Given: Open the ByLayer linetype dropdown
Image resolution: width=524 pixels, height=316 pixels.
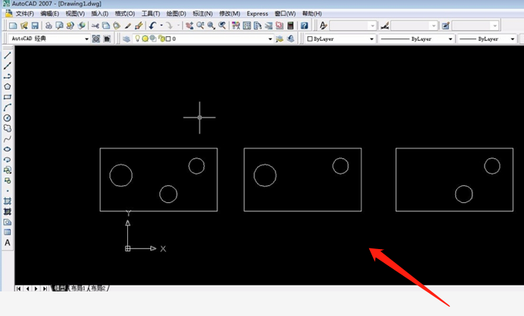Looking at the screenshot, I should click(x=450, y=39).
